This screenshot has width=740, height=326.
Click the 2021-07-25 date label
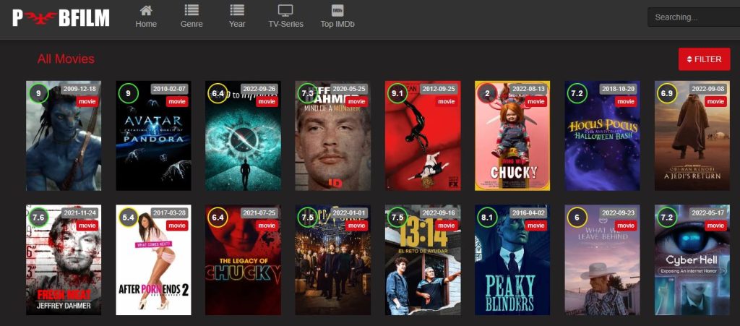coord(259,213)
